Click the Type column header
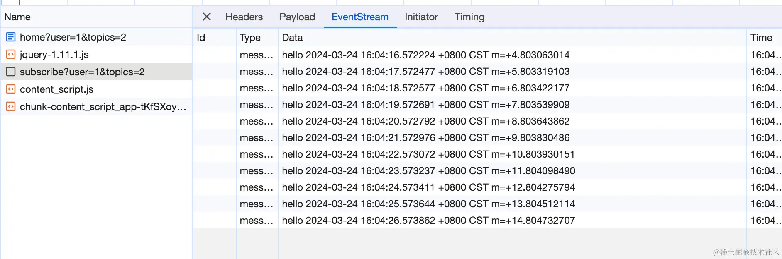The image size is (782, 259). tap(250, 38)
